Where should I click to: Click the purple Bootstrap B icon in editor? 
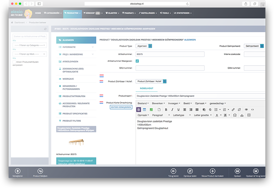(139, 109)
